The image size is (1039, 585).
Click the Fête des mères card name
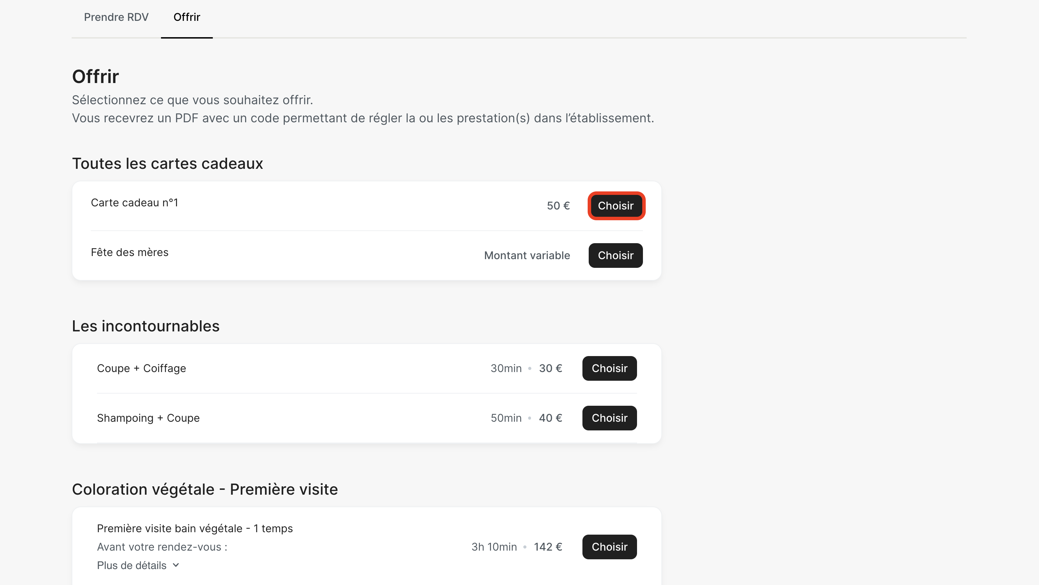click(x=129, y=252)
